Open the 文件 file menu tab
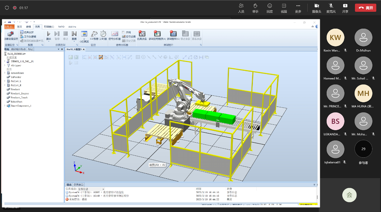Viewport: 381px width, 212px height. (x=9, y=27)
